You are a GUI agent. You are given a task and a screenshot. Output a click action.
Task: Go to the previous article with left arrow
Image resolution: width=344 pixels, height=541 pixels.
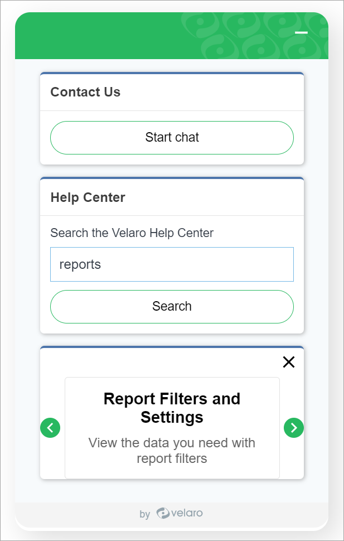tap(50, 428)
